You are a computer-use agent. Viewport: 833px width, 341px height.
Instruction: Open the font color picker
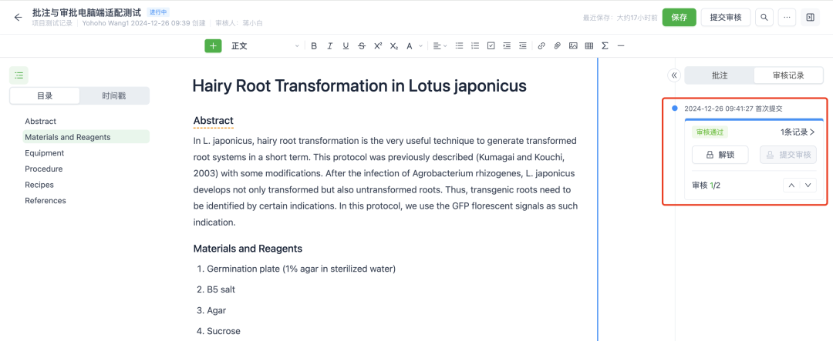point(411,46)
